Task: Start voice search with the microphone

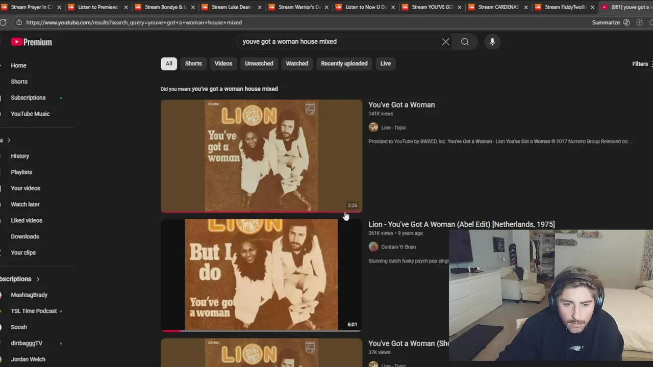Action: [x=492, y=42]
